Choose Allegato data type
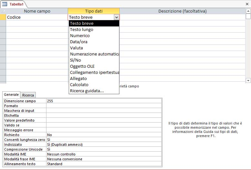251x170 pixels. coord(78,79)
